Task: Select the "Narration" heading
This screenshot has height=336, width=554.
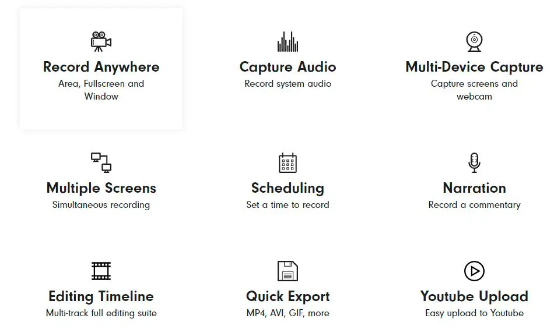Action: click(x=474, y=188)
